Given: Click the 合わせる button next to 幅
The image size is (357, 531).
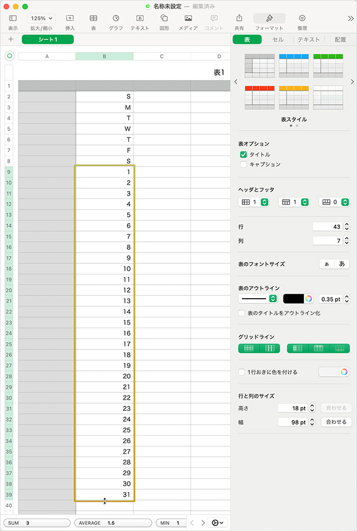Looking at the screenshot, I should click(x=336, y=422).
